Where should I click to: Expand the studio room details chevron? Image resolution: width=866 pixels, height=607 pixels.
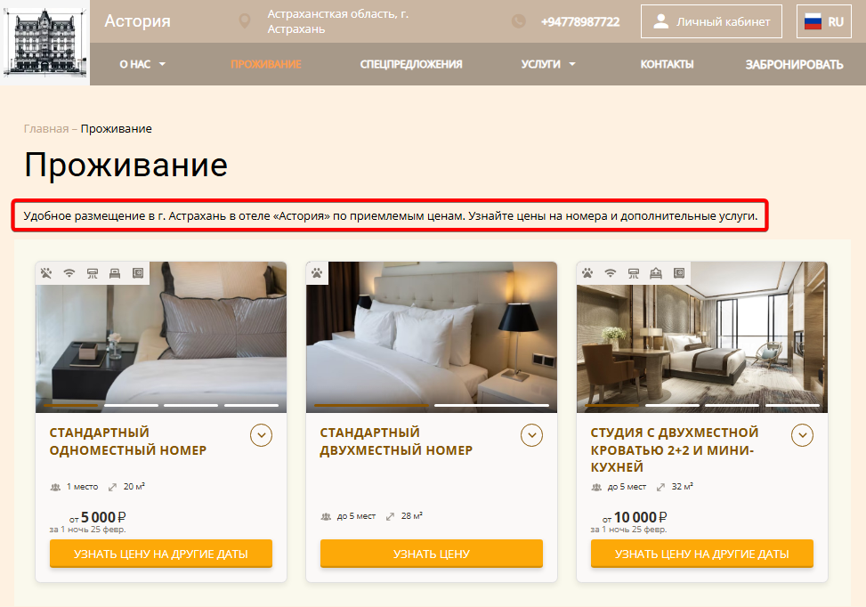coord(803,435)
